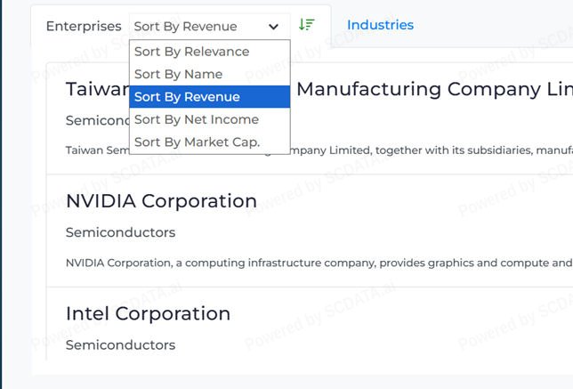Choose Sort By Relevance from the list
The image size is (573, 389).
[192, 52]
